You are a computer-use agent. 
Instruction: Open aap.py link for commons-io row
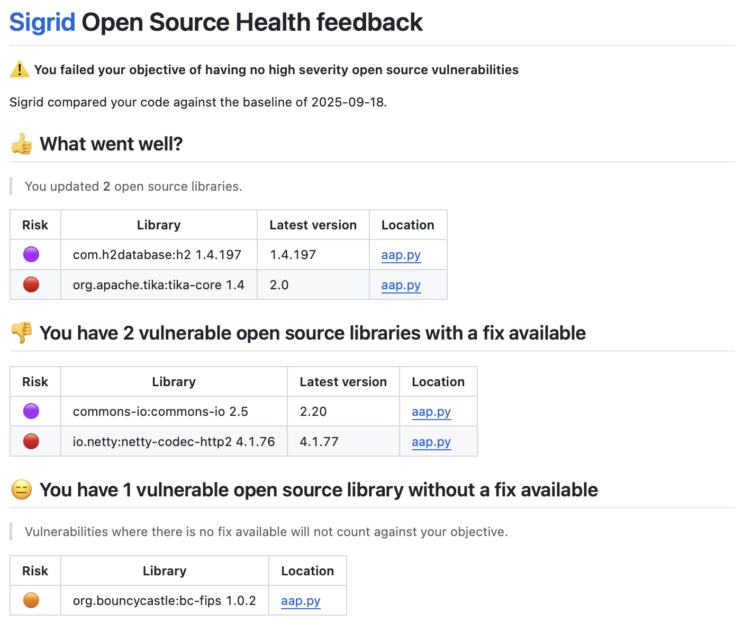point(431,412)
